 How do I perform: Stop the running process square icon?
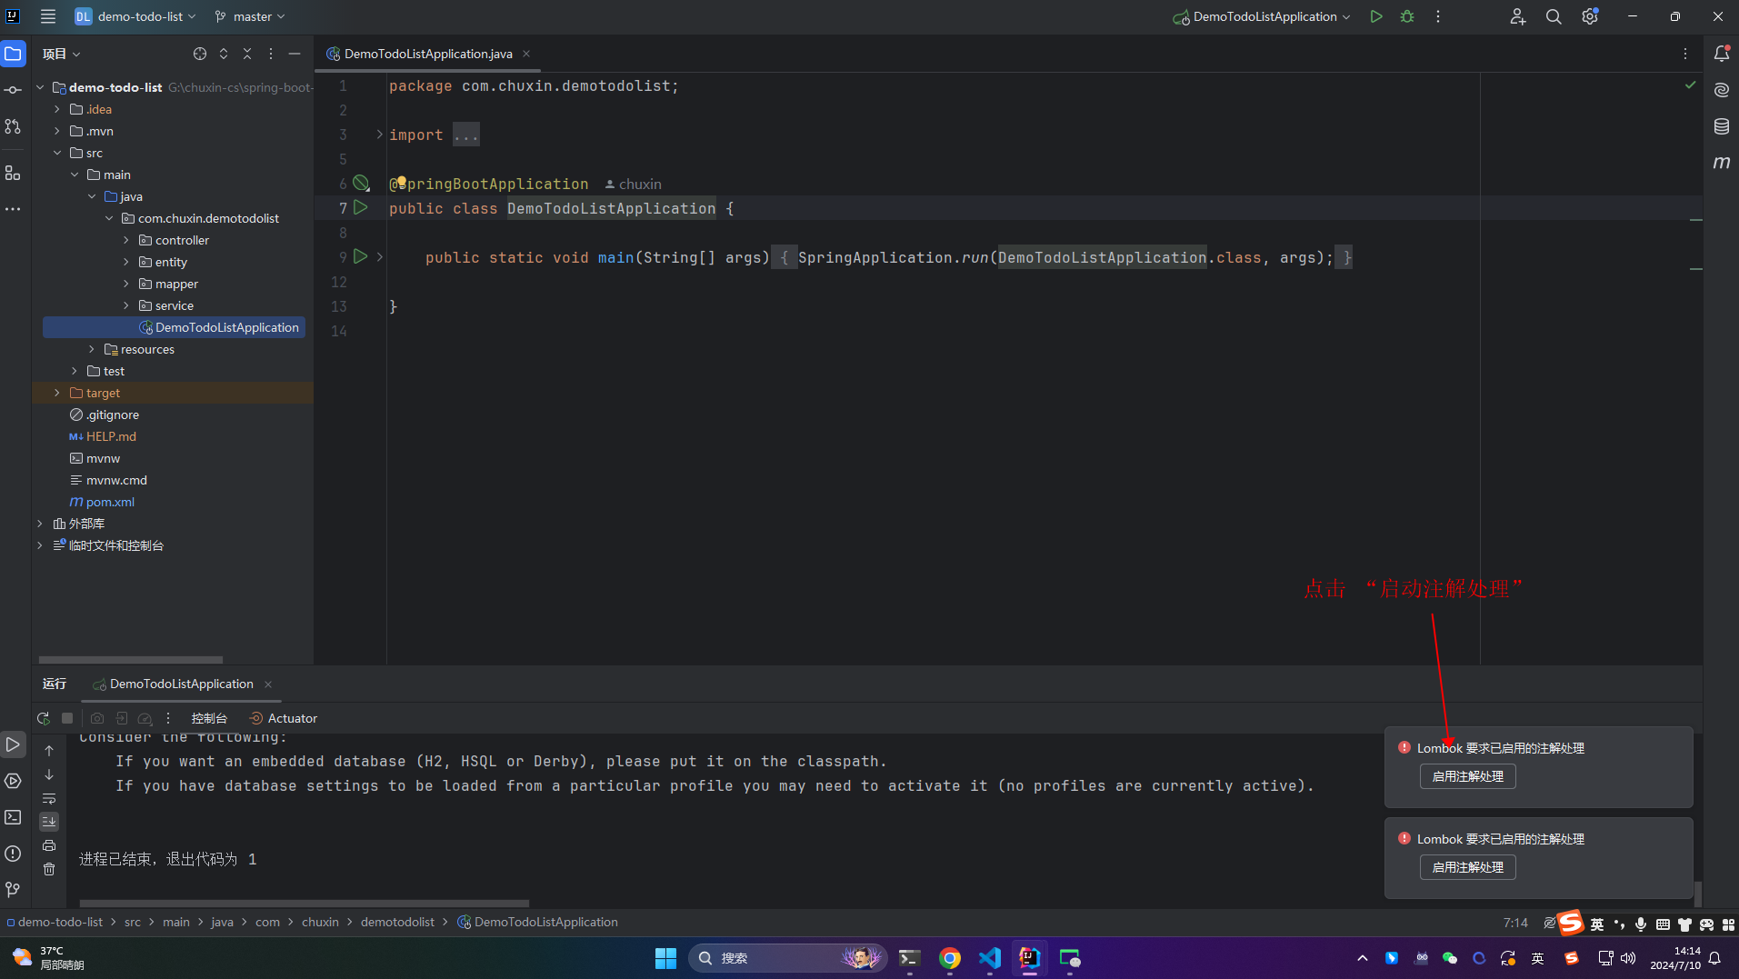[67, 718]
